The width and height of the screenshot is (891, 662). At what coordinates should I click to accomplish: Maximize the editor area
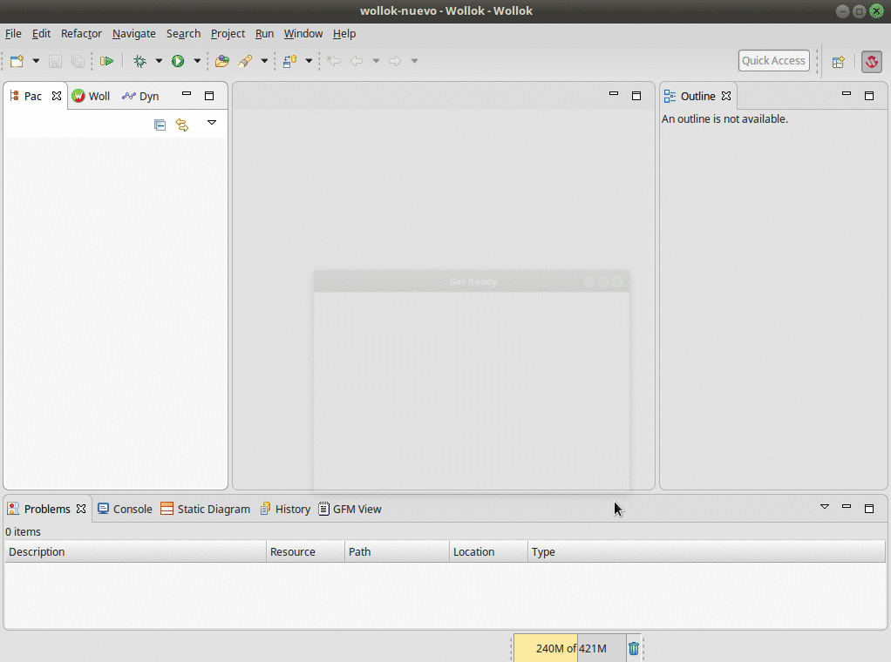tap(636, 96)
